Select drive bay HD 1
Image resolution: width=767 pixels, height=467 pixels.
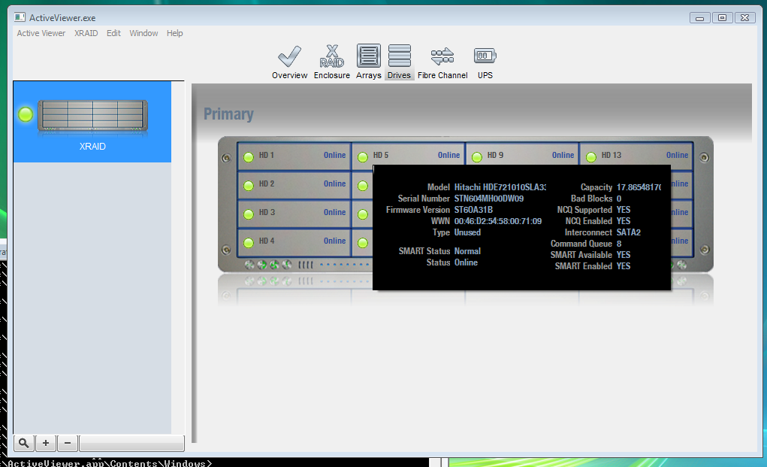point(294,156)
